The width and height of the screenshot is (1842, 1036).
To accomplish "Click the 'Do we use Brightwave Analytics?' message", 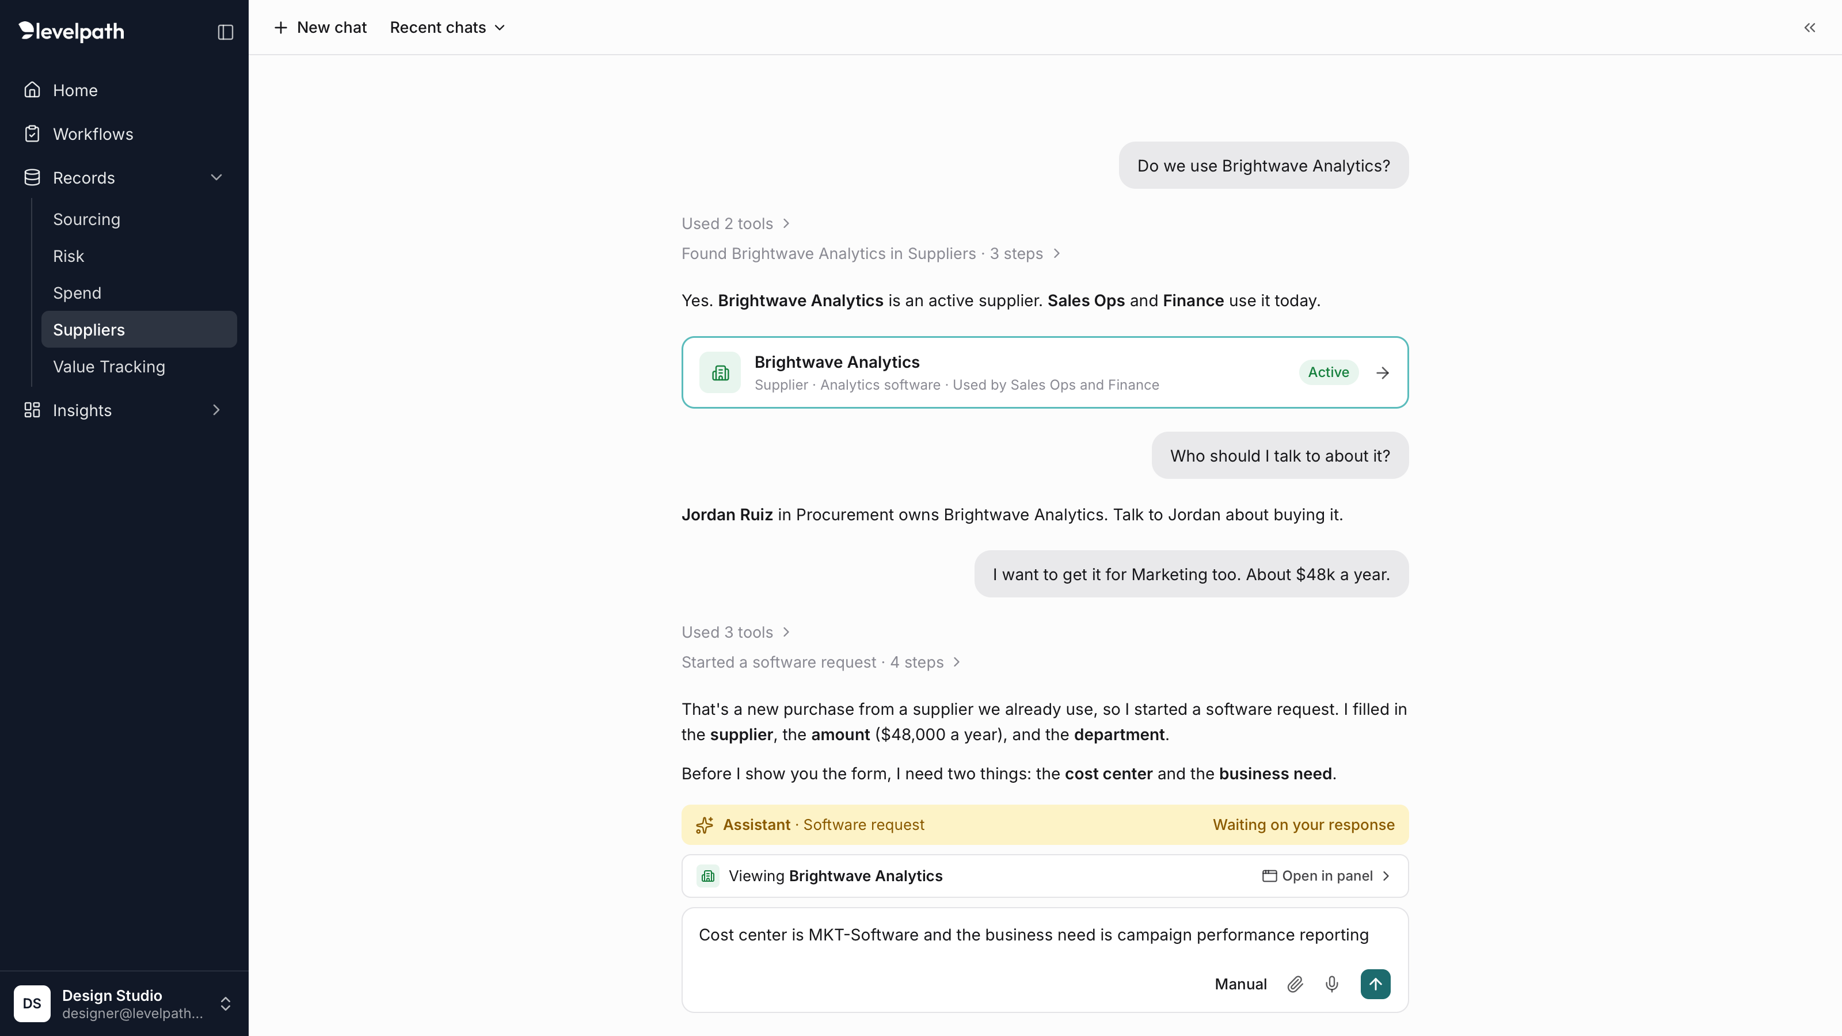I will [1263, 165].
